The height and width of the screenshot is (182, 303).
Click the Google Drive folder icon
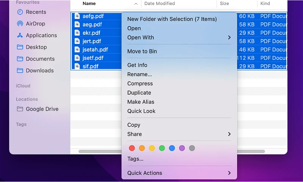point(20,109)
